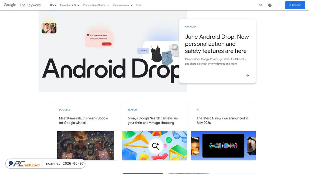
Task: Open The Keyword site title link
Action: 30,5
